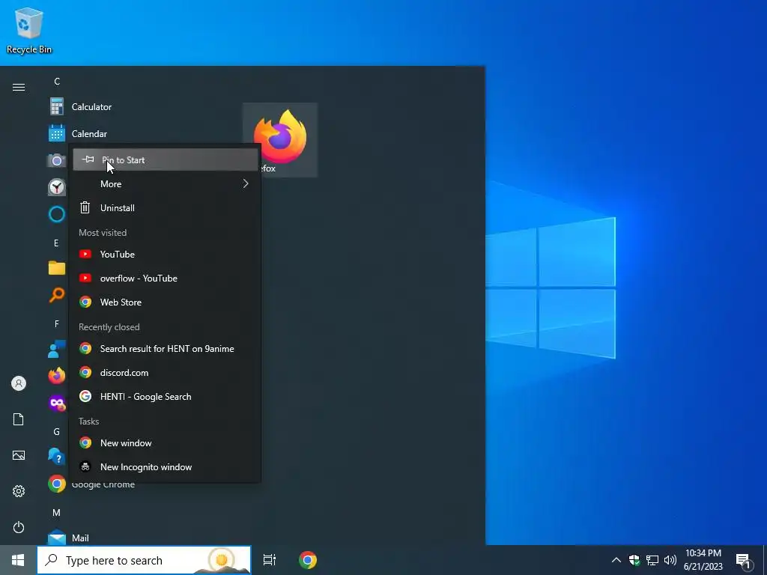
Task: Open the File Explorer folder icon
Action: pyautogui.click(x=57, y=267)
